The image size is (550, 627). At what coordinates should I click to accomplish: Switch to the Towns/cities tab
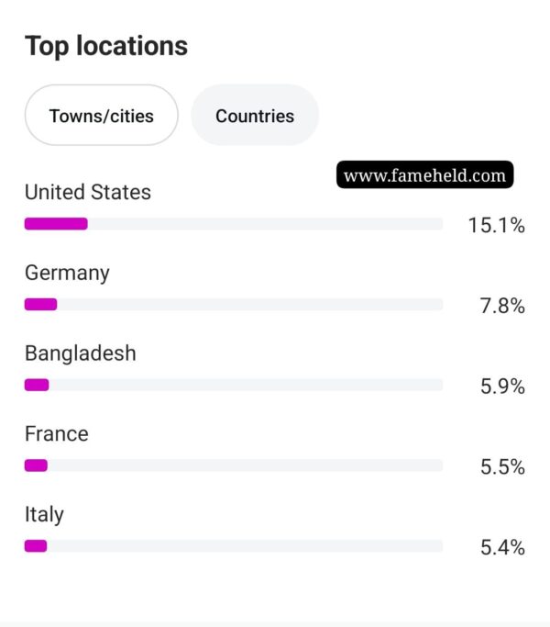point(102,115)
